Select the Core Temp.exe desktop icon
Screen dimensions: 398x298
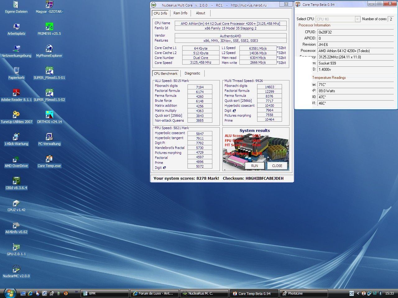pos(49,162)
